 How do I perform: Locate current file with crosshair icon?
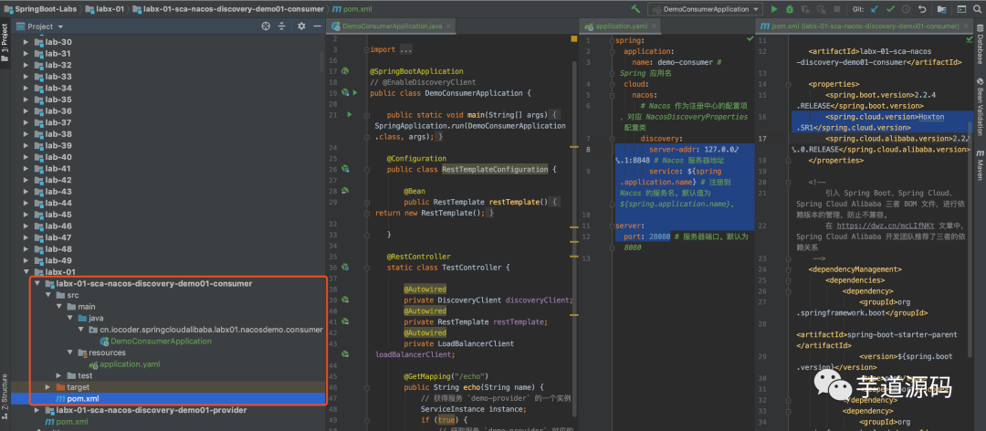266,26
